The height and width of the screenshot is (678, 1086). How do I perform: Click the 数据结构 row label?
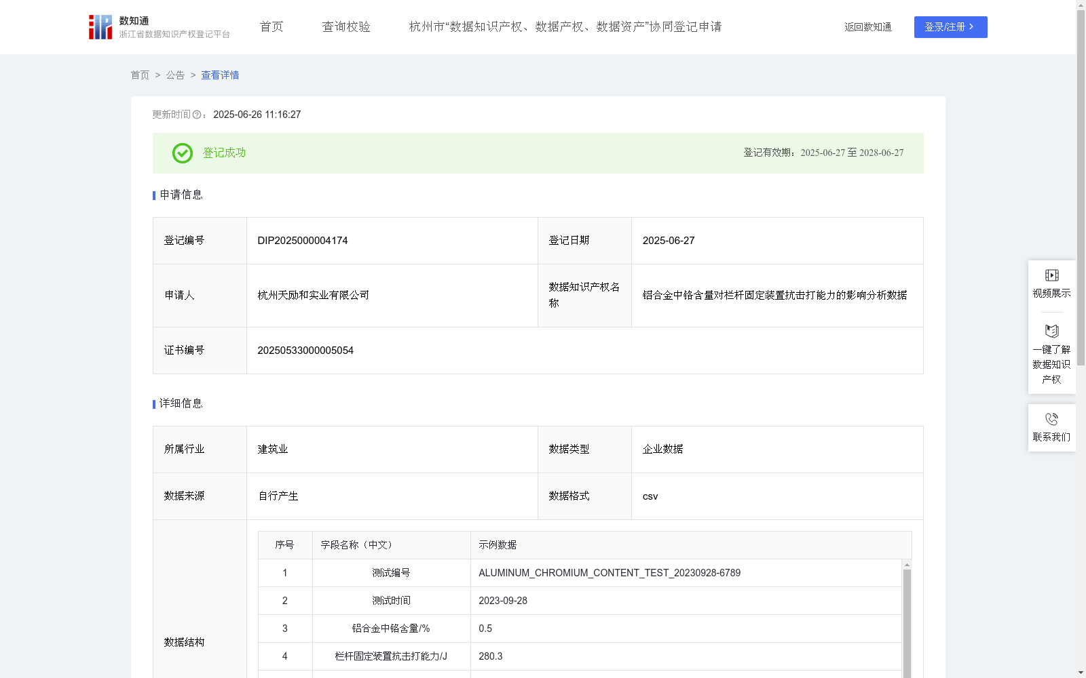[x=184, y=643]
